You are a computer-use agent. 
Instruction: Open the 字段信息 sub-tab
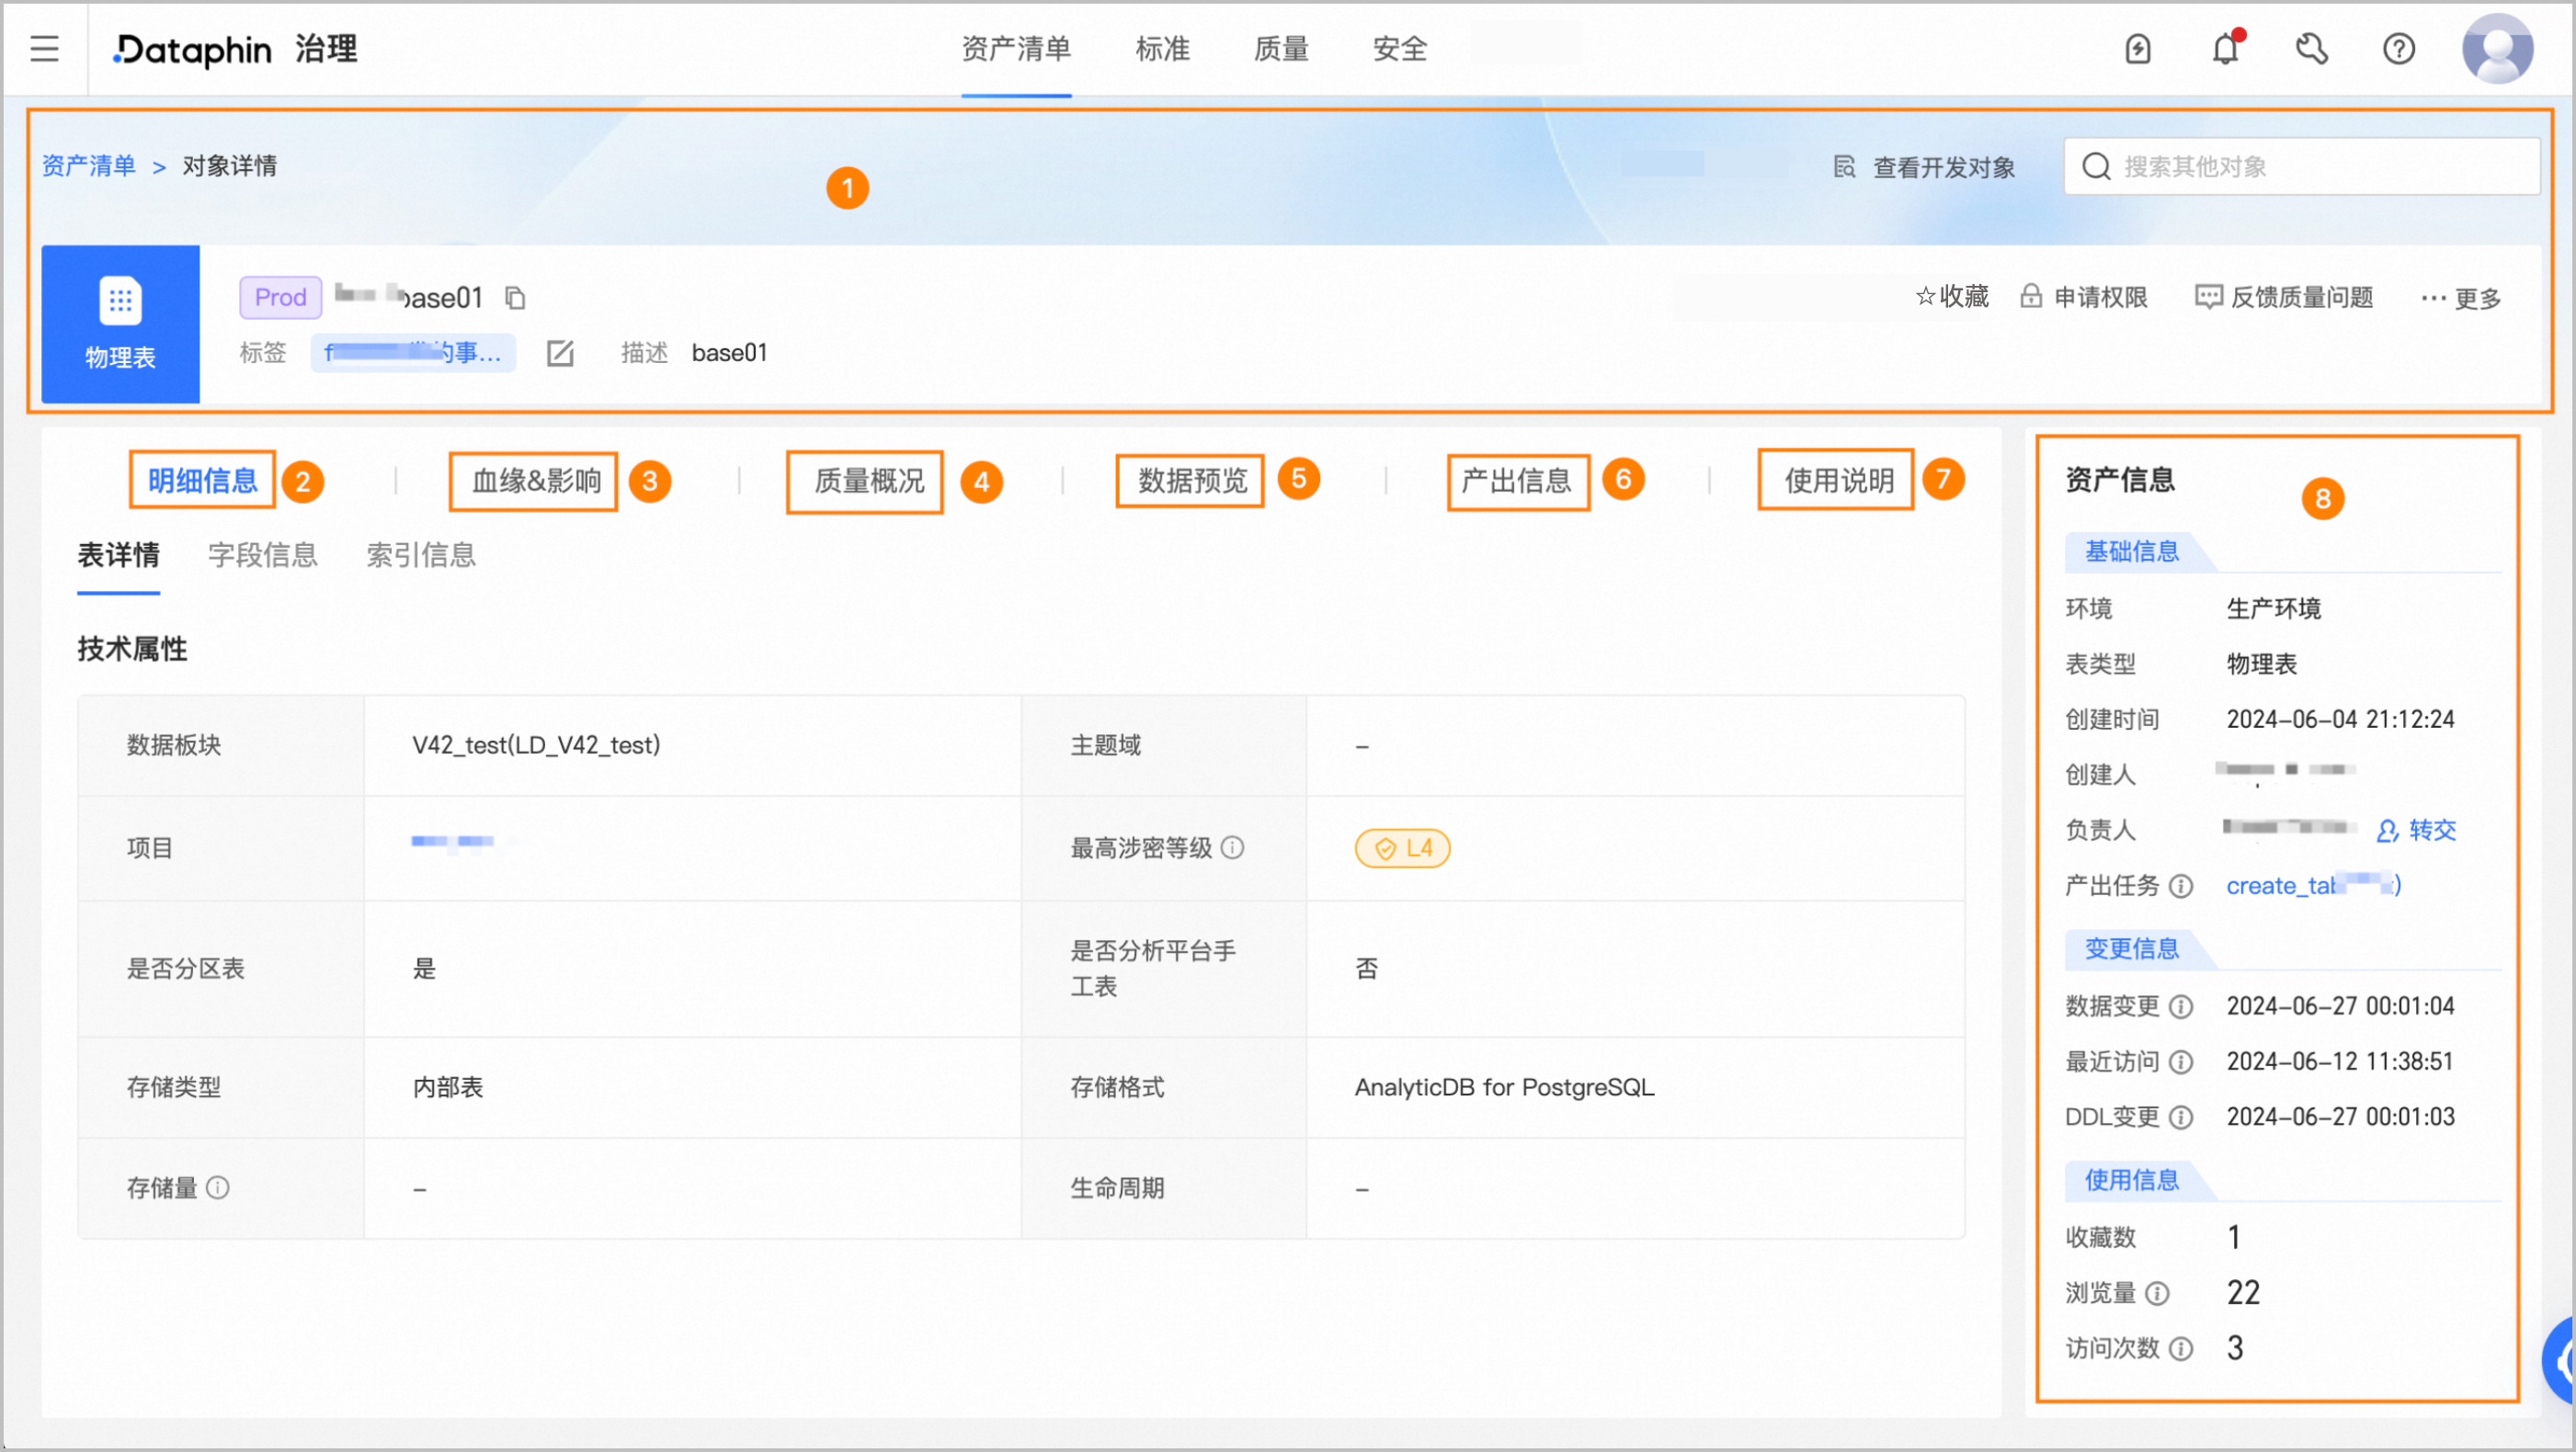[263, 555]
